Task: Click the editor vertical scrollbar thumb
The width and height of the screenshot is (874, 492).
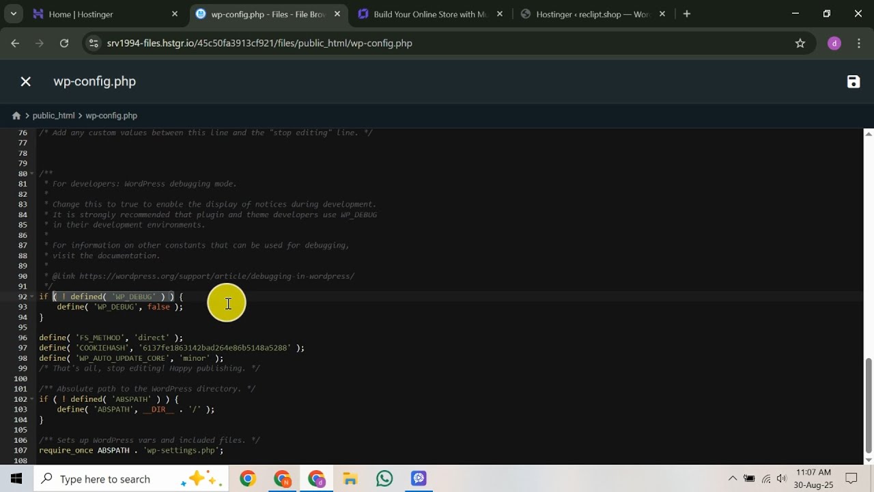Action: [x=869, y=405]
